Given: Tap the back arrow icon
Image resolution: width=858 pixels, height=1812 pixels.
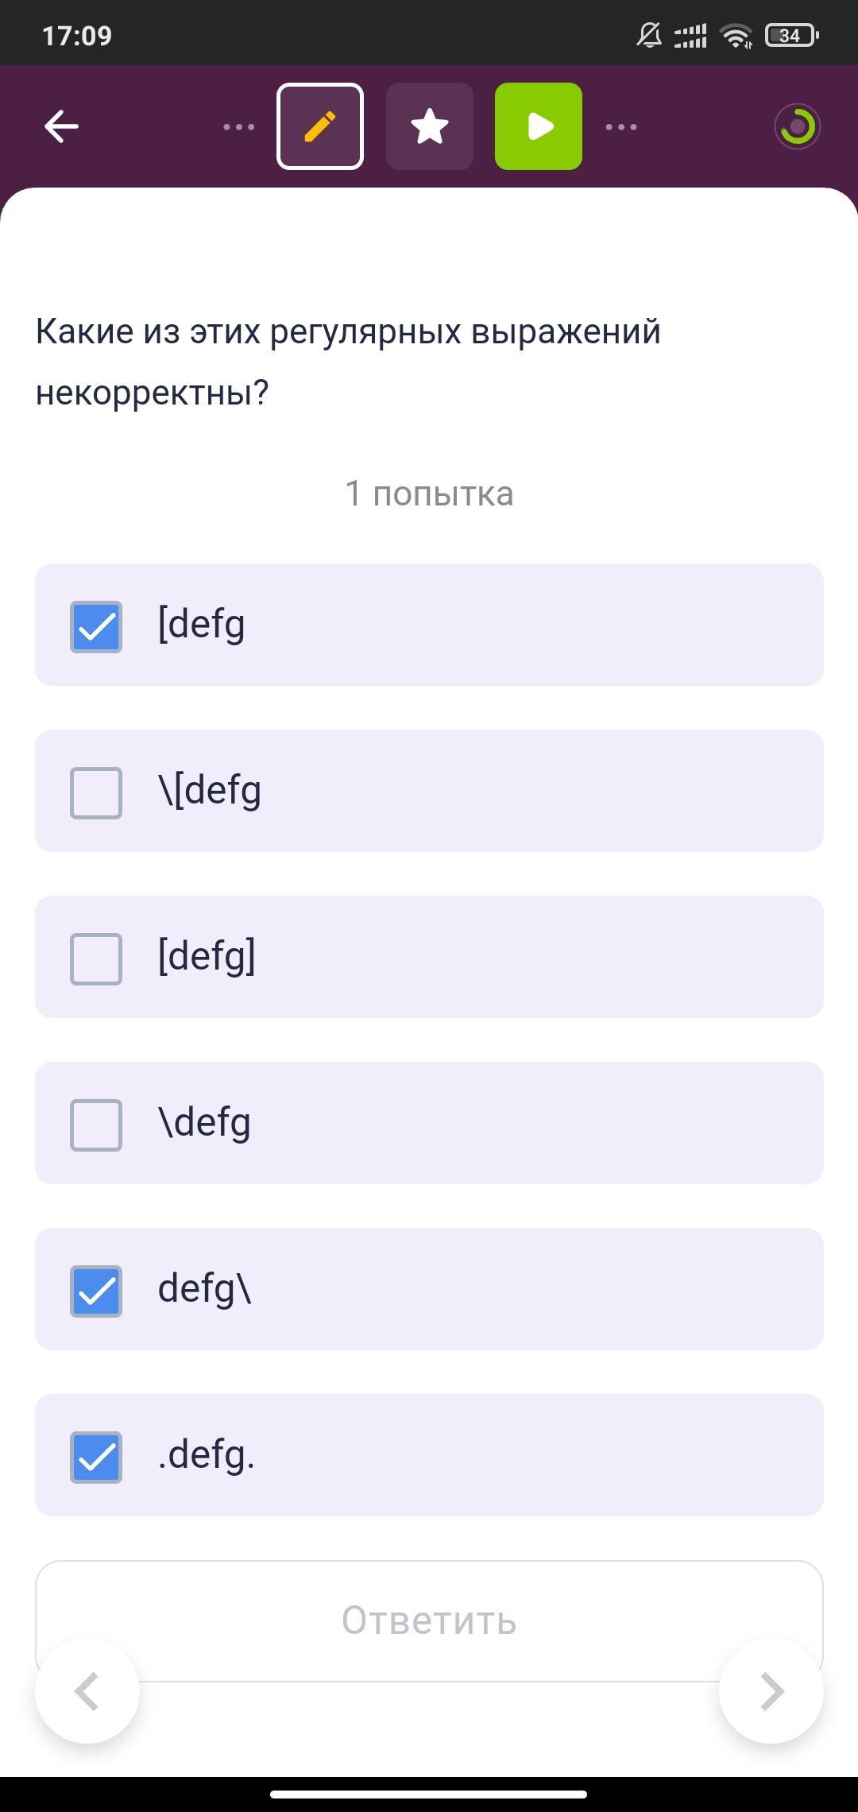Looking at the screenshot, I should tap(61, 126).
